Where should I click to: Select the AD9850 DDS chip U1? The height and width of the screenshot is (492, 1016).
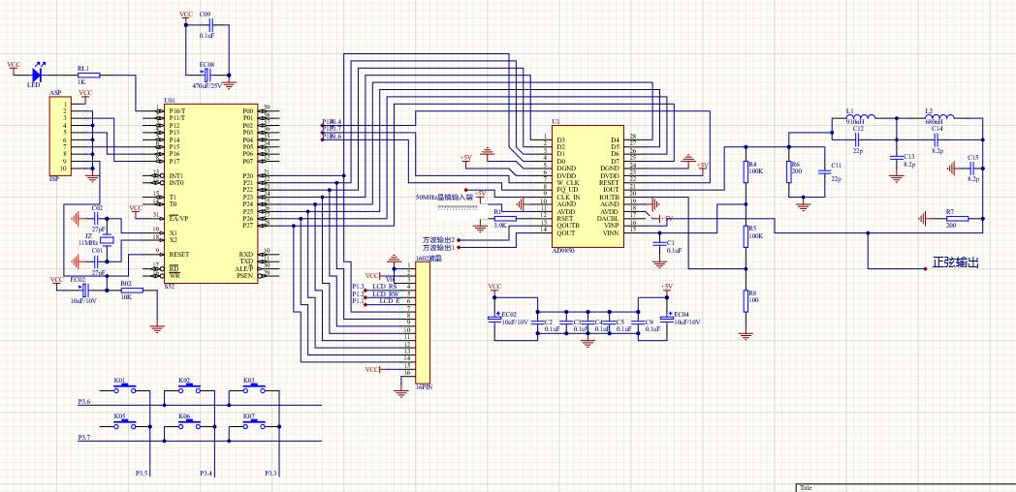tap(587, 187)
